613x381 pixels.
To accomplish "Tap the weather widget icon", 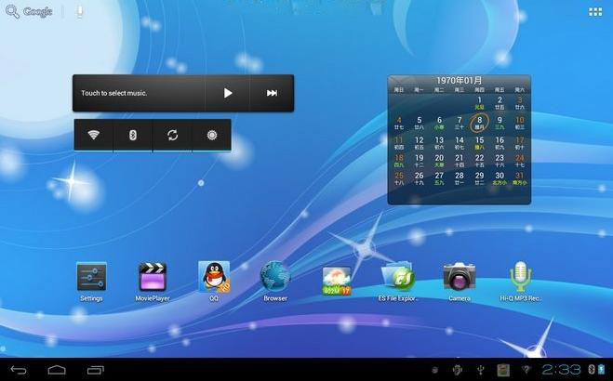I will point(337,281).
